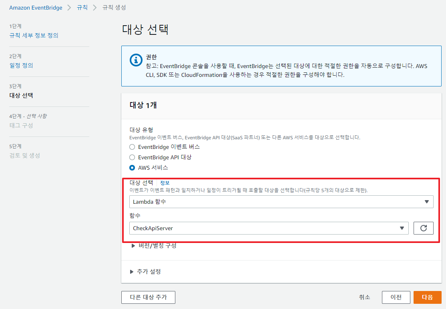Click step 4 태그 구성 in sidebar
The image size is (446, 309).
(21, 126)
